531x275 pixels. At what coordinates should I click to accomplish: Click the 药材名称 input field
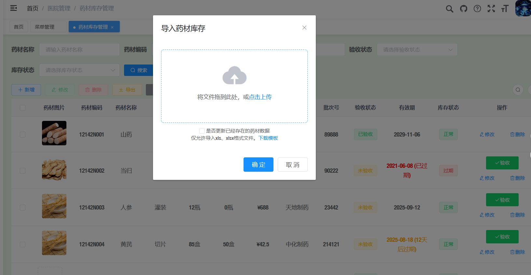tap(79, 50)
